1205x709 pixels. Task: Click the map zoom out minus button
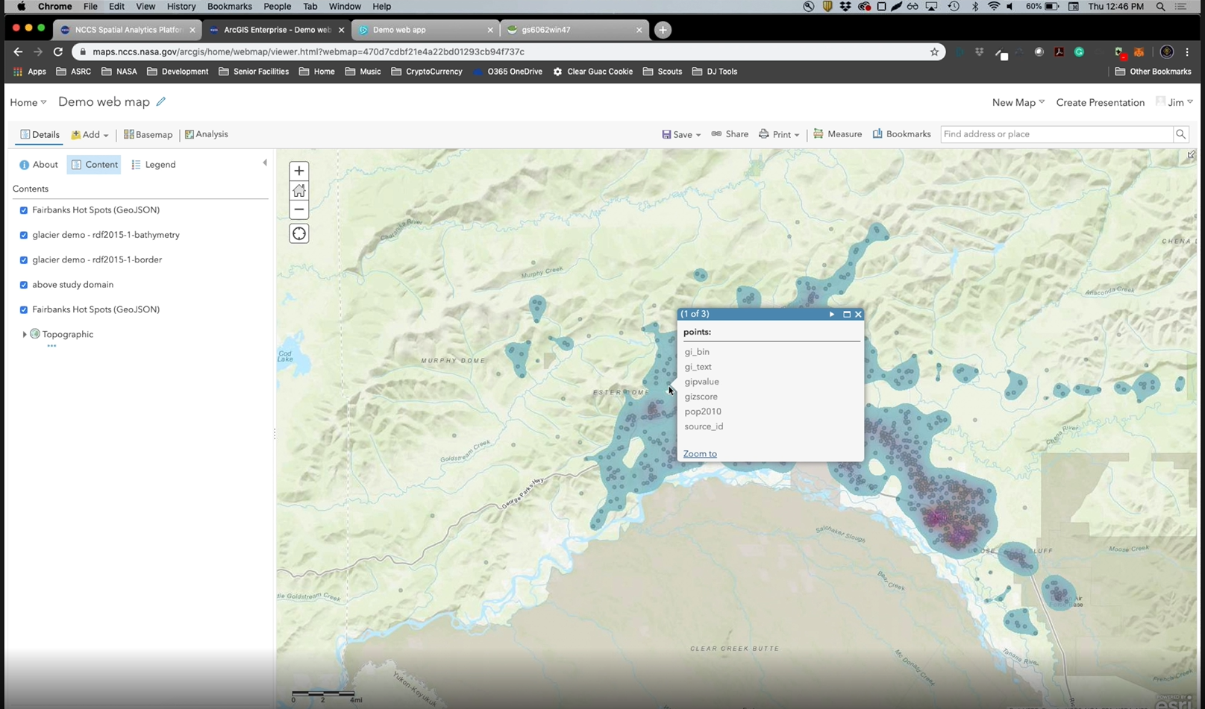299,209
